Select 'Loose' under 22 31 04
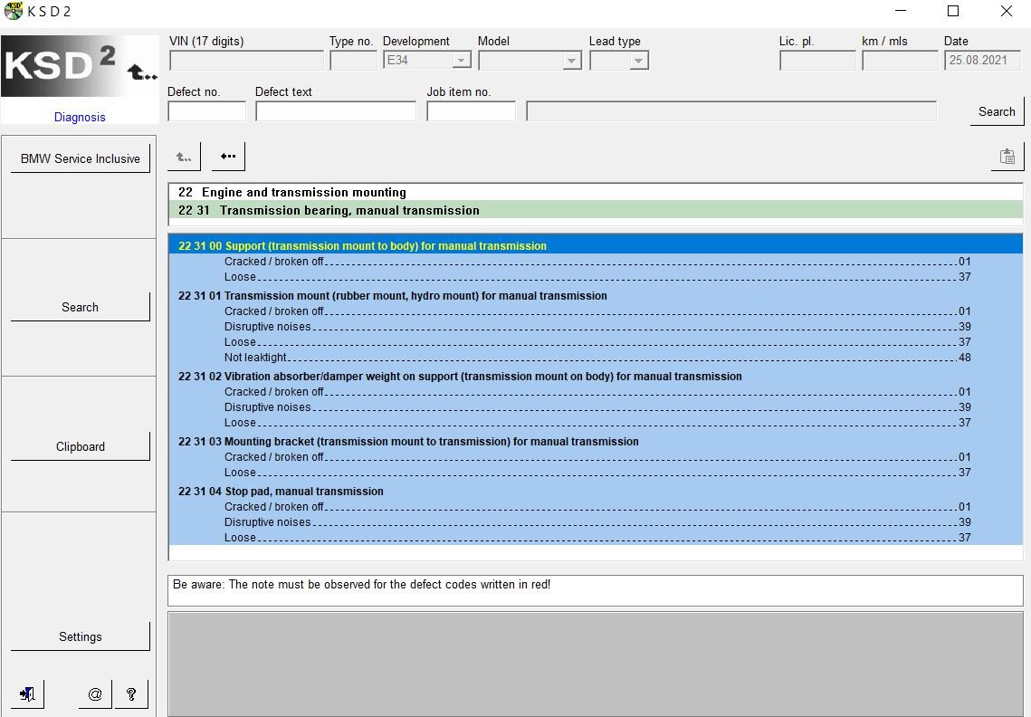The height and width of the screenshot is (717, 1031). (596, 538)
